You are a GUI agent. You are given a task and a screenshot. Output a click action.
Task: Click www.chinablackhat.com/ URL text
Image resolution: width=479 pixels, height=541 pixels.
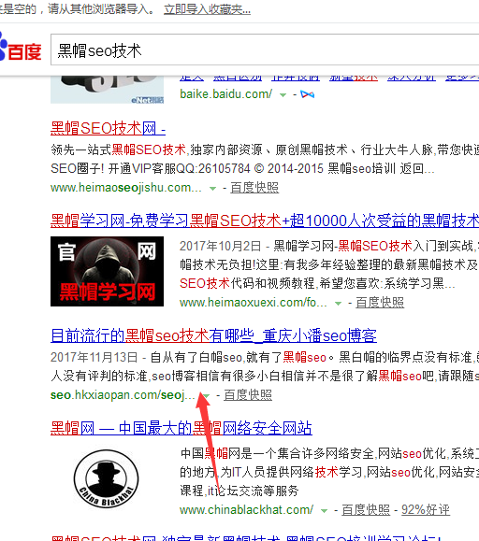pos(246,510)
